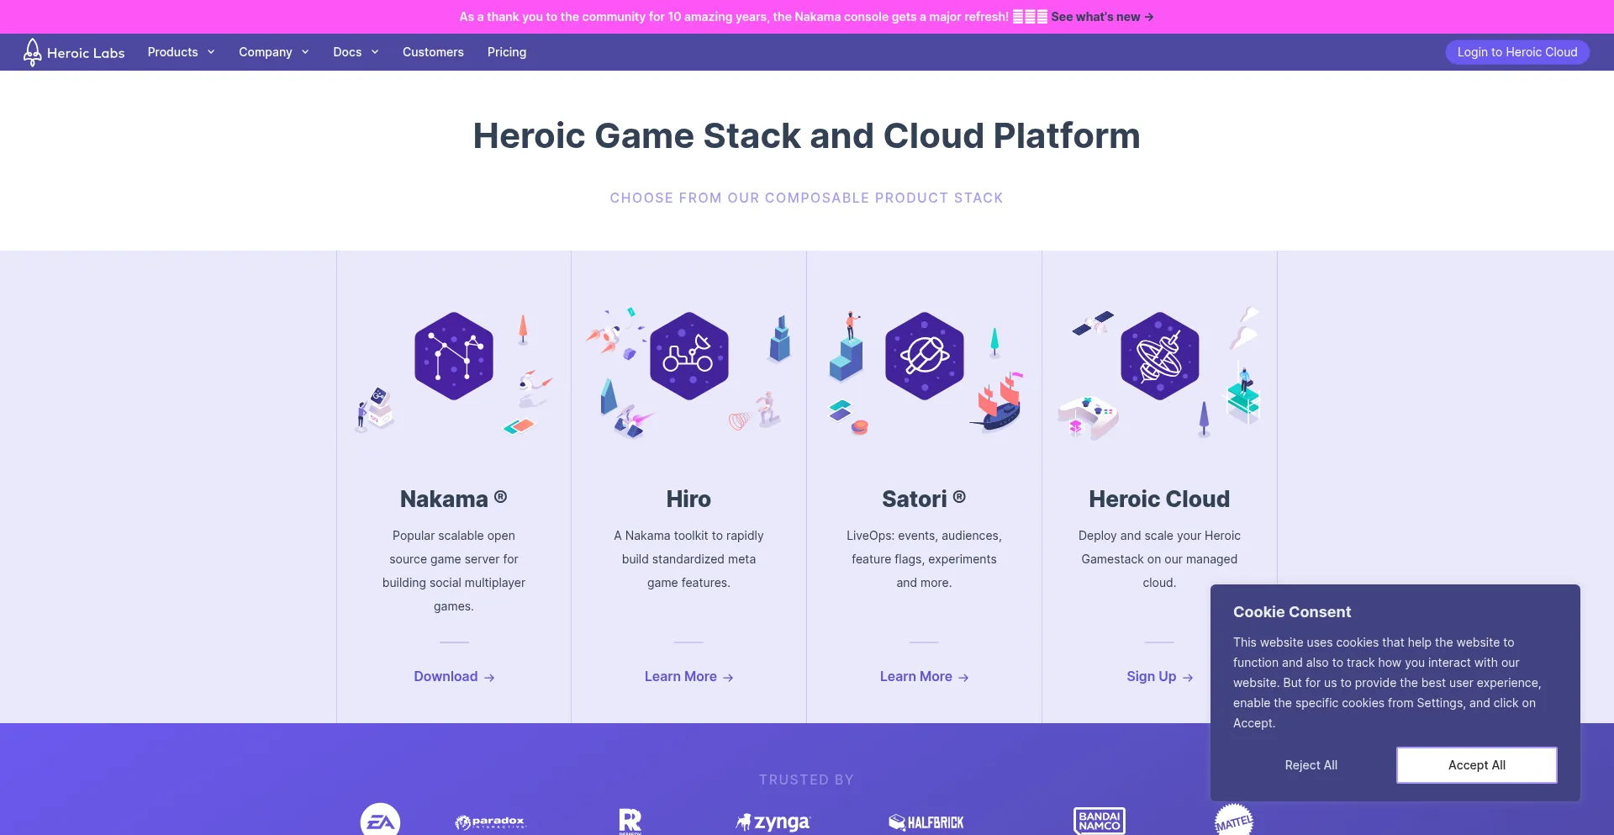
Task: Click the EA logo in Trusted By
Action: pos(380,821)
